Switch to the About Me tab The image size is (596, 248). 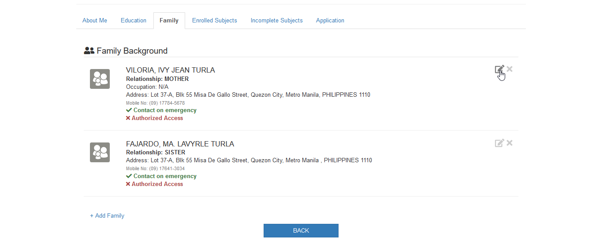click(95, 21)
